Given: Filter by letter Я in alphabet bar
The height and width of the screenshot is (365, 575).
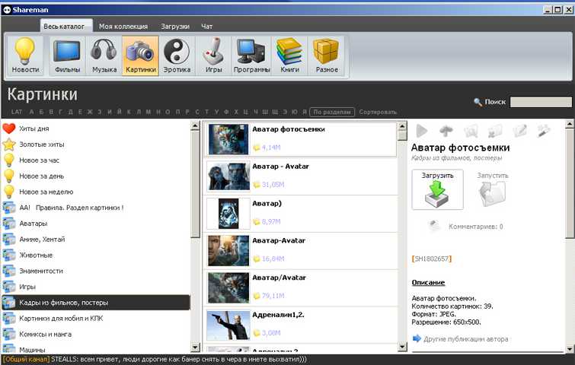Looking at the screenshot, I should pos(305,112).
